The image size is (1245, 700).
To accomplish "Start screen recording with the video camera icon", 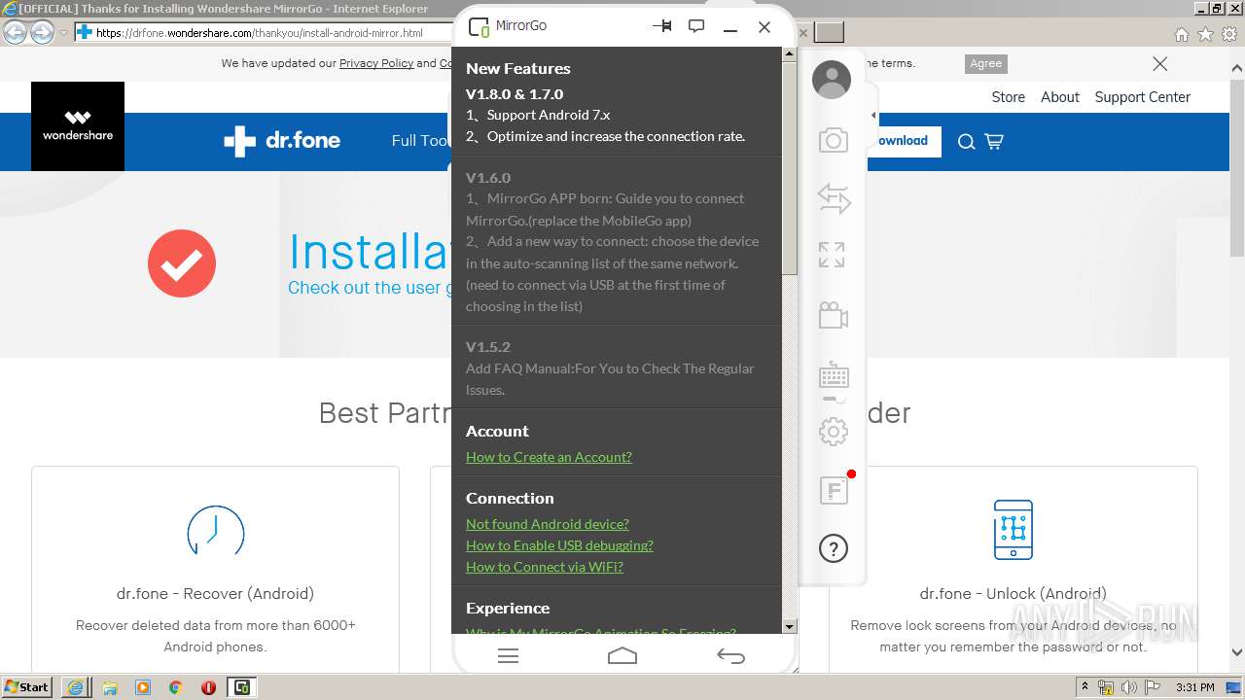I will [834, 315].
